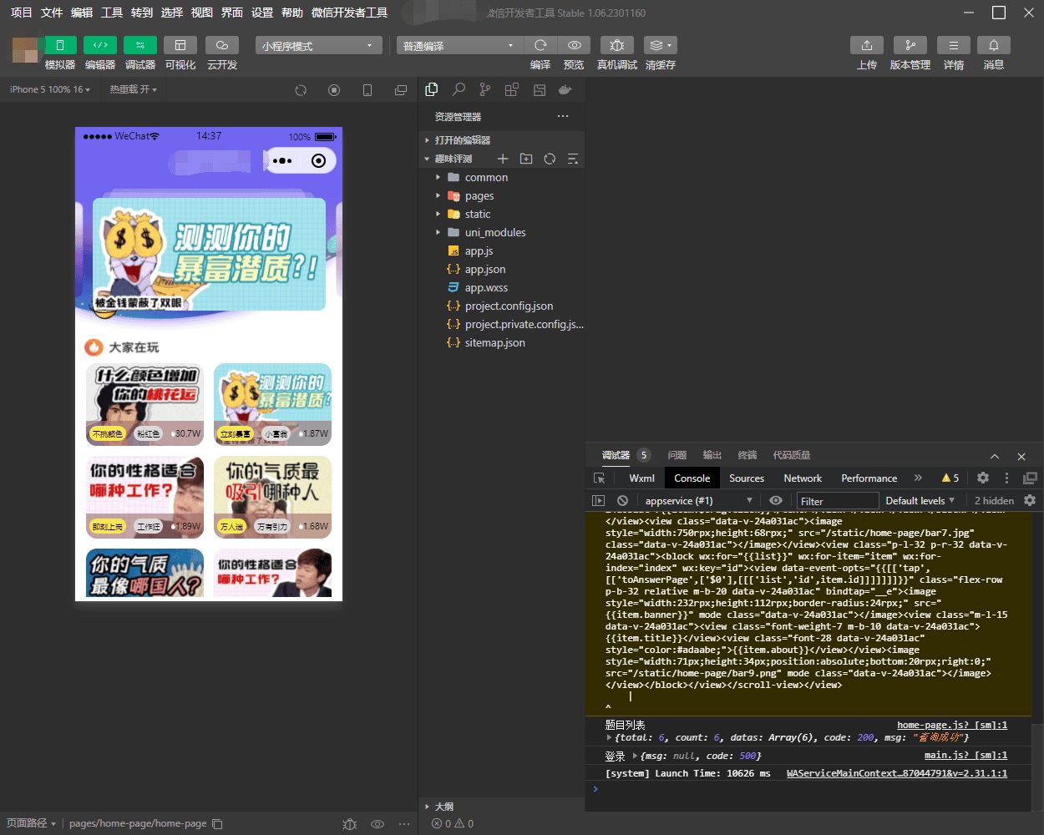Click the 清缓存 clear cache icon
The width and height of the screenshot is (1044, 835).
click(660, 45)
